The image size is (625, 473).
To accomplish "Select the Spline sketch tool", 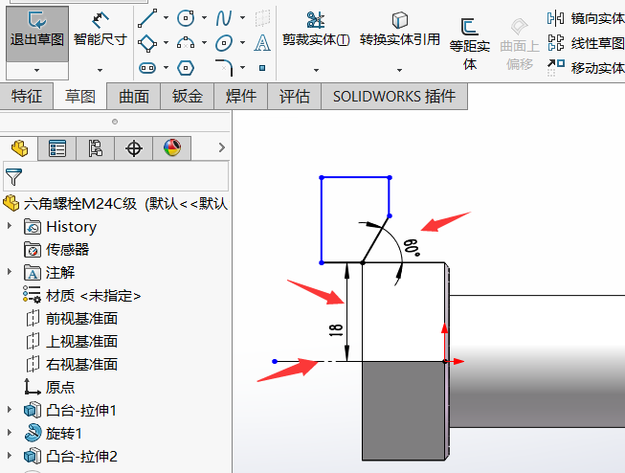I will click(x=224, y=18).
